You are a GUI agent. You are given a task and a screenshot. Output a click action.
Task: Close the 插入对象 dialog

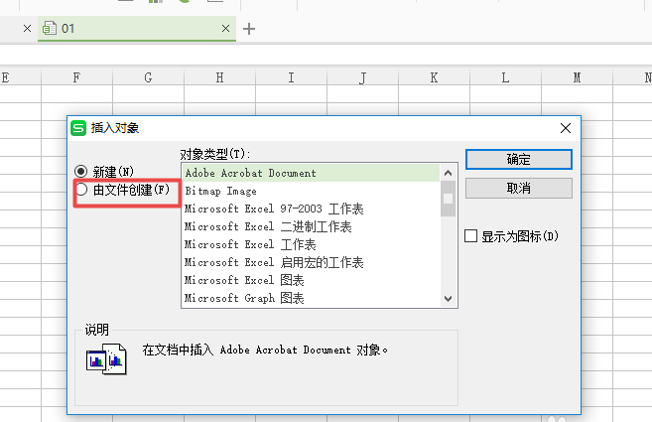point(566,128)
